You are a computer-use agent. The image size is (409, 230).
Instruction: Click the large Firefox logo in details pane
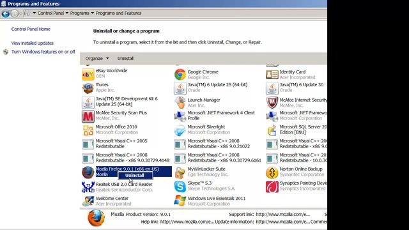[96, 218]
